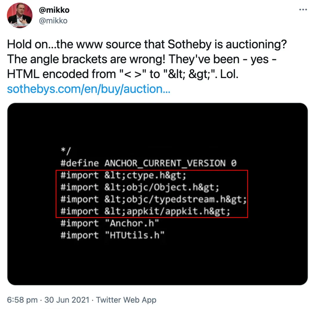Click the #import HTUtils.h code line
Viewport: 313px width, 309px height.
pyautogui.click(x=112, y=235)
